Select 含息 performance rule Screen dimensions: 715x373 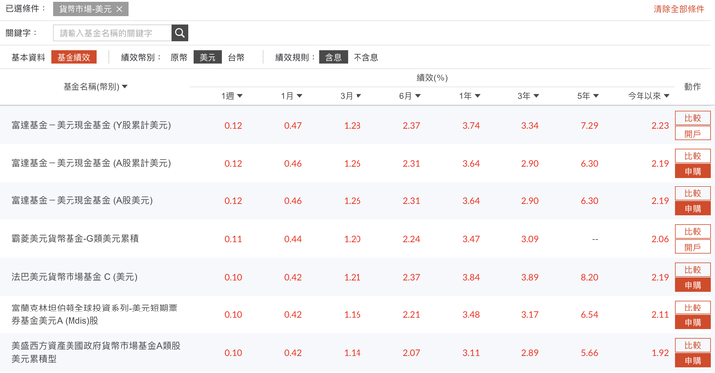coord(333,57)
